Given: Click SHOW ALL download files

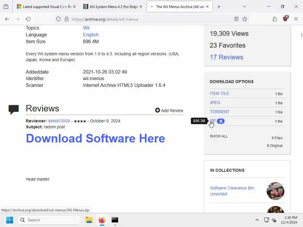Looking at the screenshot, I should (x=219, y=136).
